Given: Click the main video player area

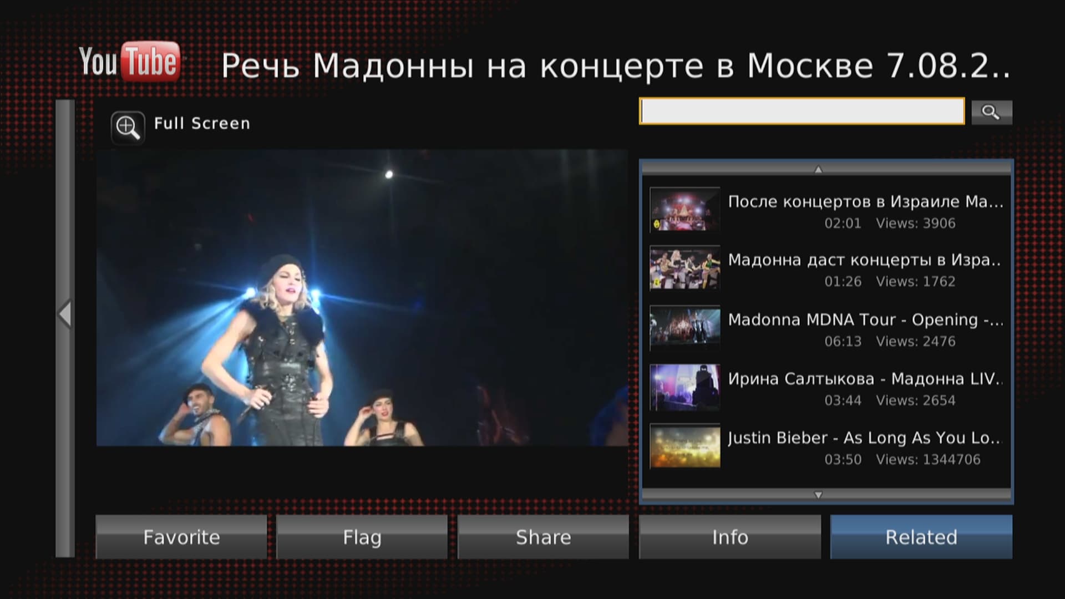Looking at the screenshot, I should [362, 298].
